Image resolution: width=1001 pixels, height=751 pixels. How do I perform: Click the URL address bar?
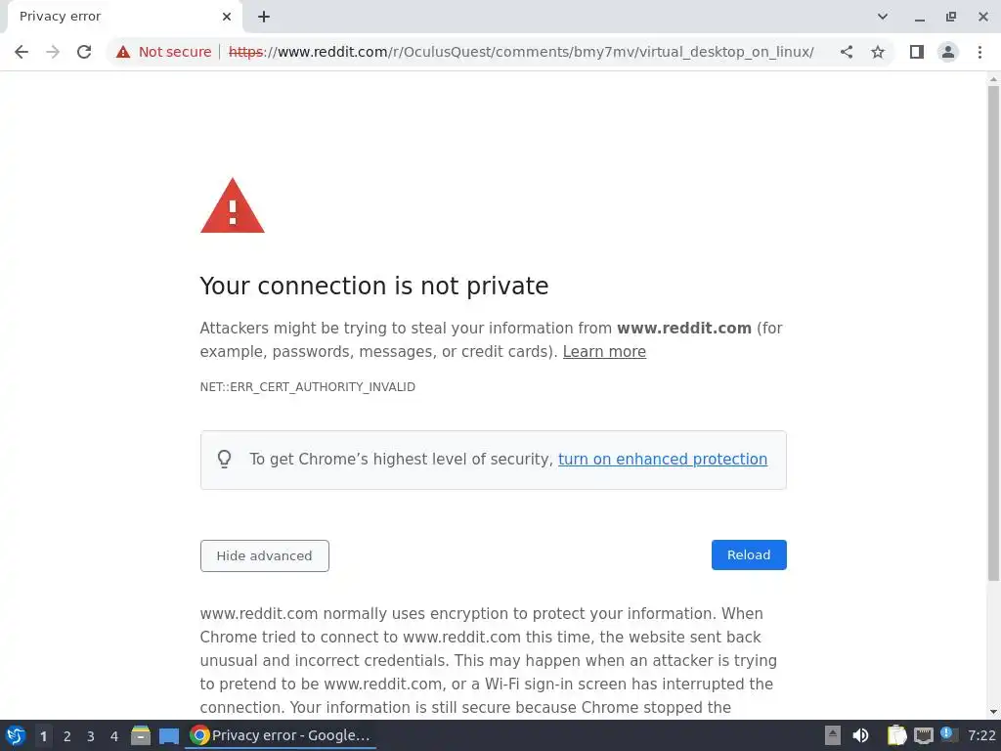pyautogui.click(x=528, y=52)
